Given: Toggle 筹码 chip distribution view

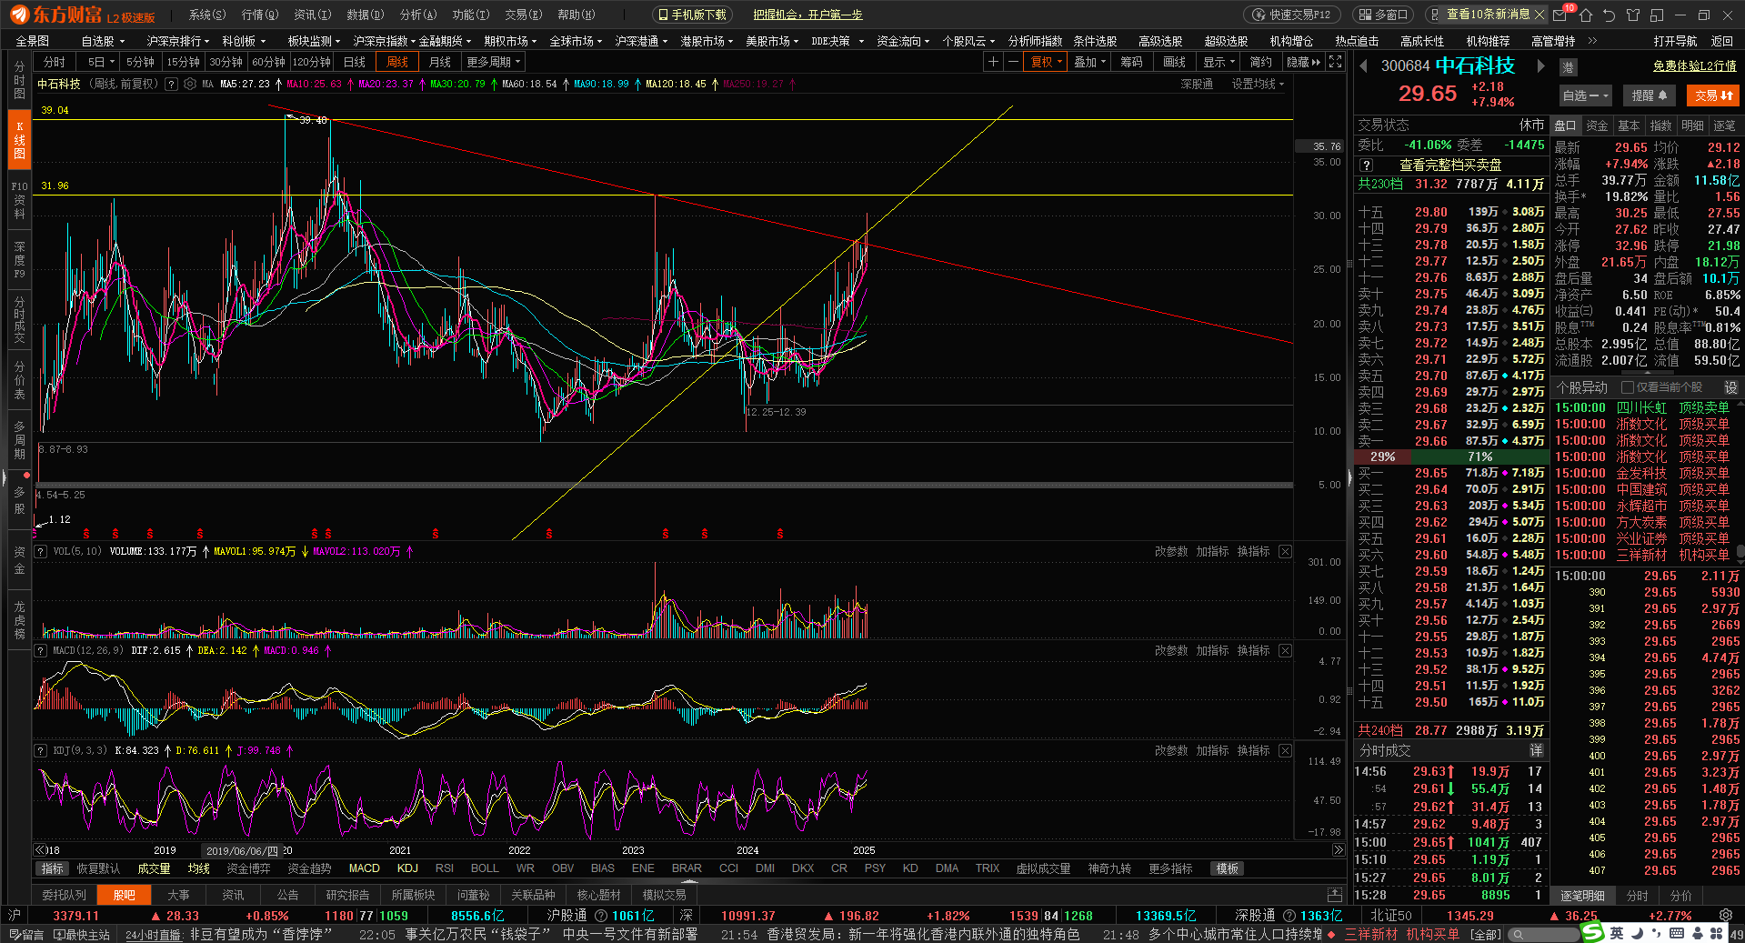Looking at the screenshot, I should click(x=1131, y=62).
